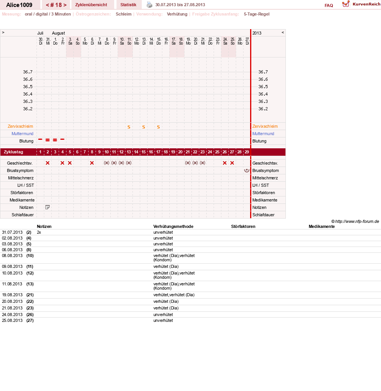Image resolution: width=381 pixels, height=391 pixels.
Task: Click the left Muttermund row label
Action: click(x=23, y=134)
